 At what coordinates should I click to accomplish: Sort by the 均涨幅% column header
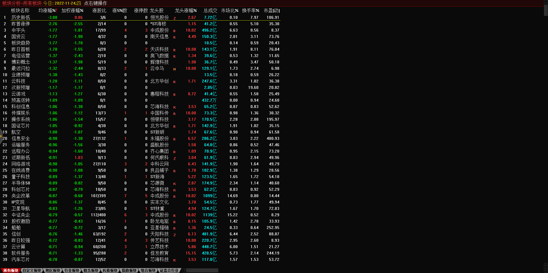point(48,10)
